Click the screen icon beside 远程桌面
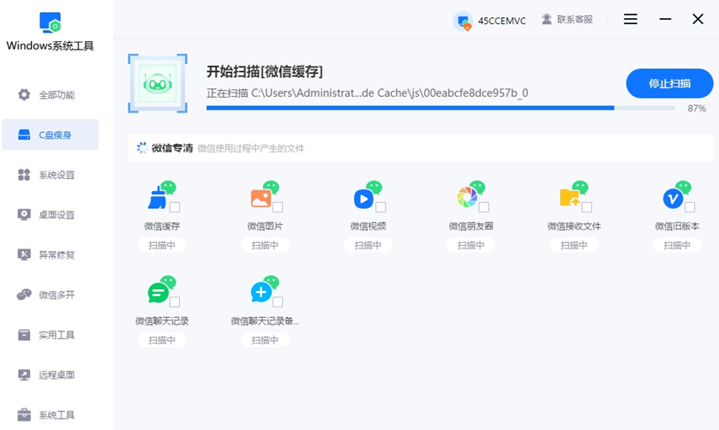The image size is (719, 430). [x=24, y=374]
